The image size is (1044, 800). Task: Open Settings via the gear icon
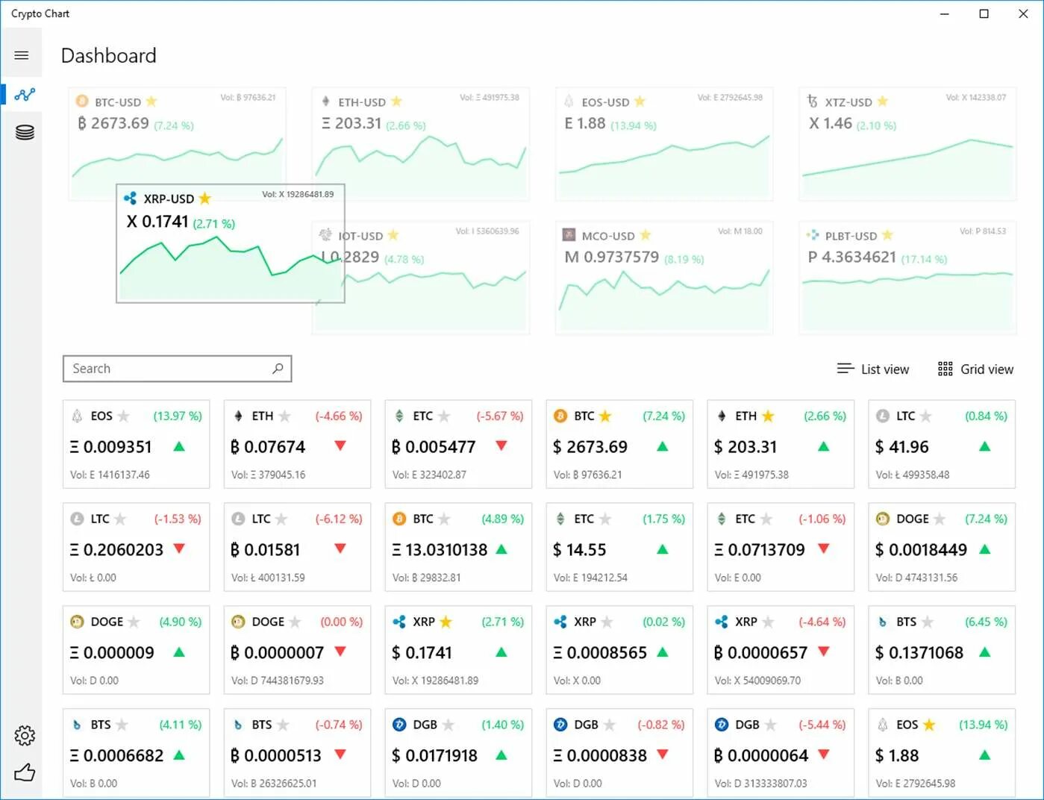pos(24,735)
